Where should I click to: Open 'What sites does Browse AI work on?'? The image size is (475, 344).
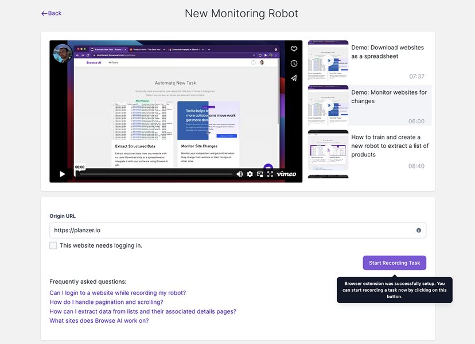(x=98, y=321)
